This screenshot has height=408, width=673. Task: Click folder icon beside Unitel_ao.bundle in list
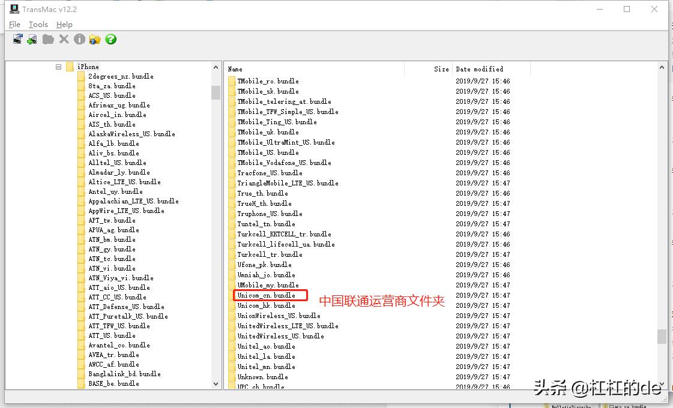coord(232,346)
